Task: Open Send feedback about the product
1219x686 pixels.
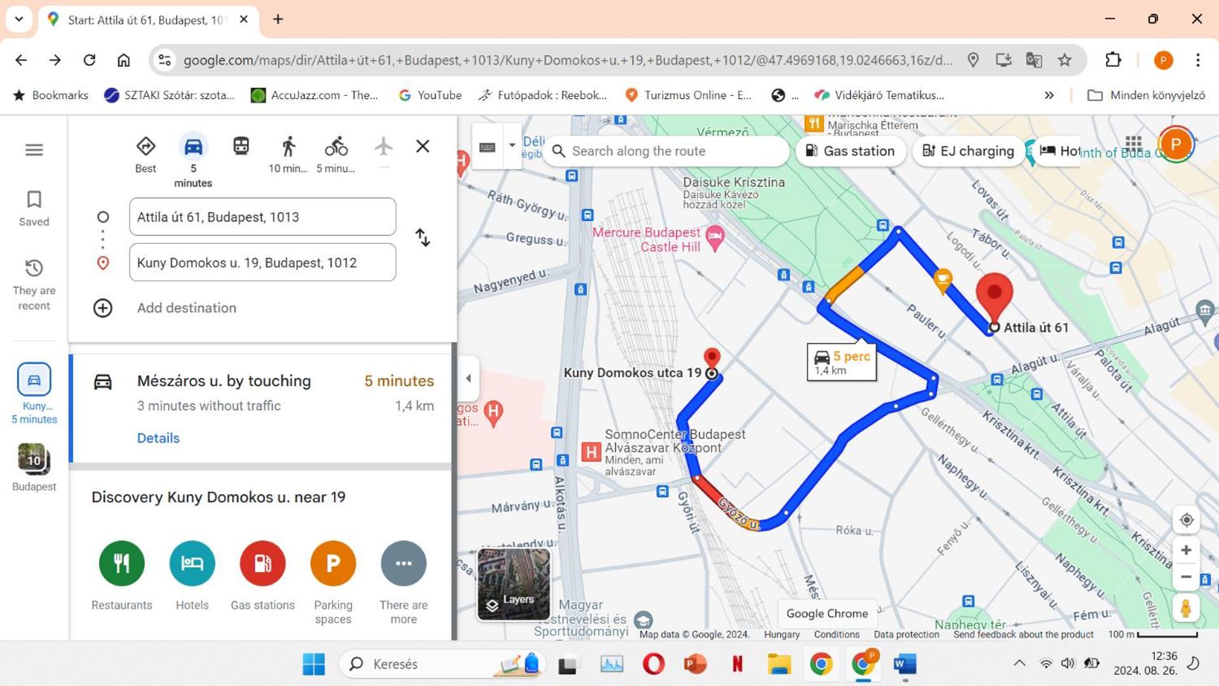Action: pos(1023,635)
